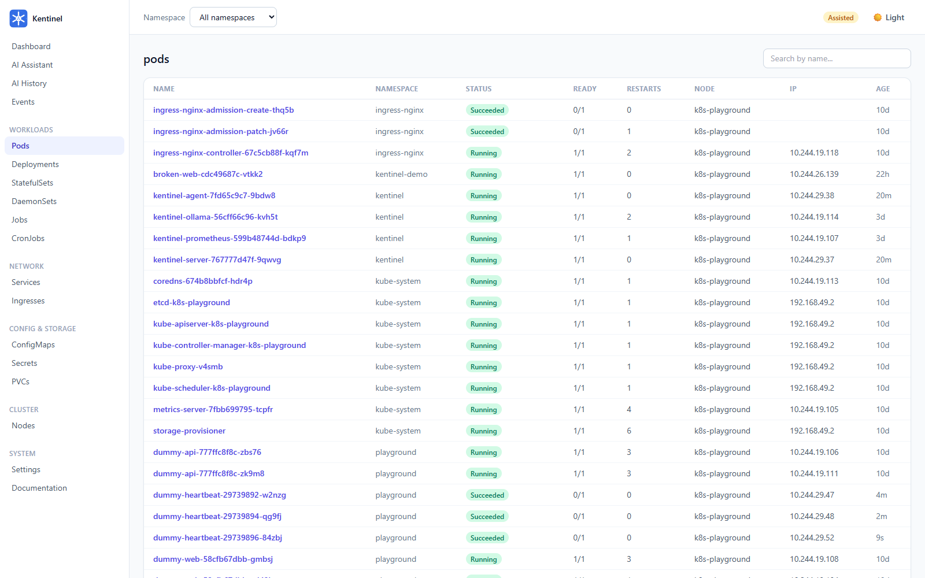
Task: Click the Kentinel logo icon
Action: [18, 18]
